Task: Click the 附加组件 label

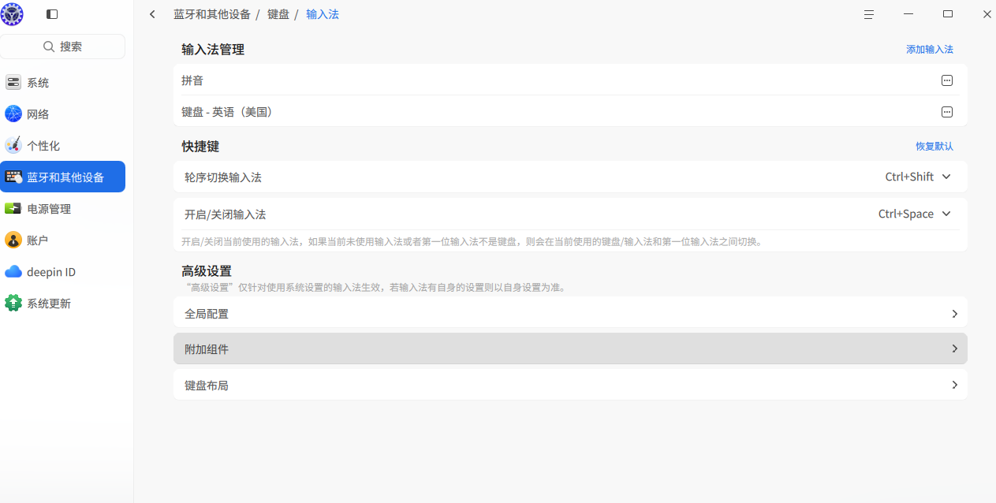Action: pyautogui.click(x=207, y=349)
